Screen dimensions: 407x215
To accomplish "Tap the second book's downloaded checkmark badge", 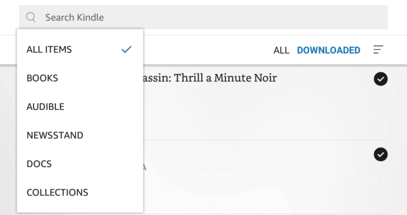I will (381, 154).
